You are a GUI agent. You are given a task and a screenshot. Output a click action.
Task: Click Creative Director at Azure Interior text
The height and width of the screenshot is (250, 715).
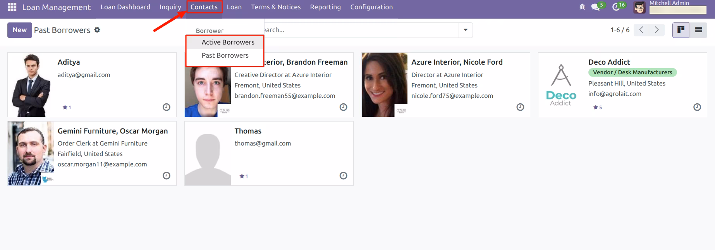[x=283, y=75]
